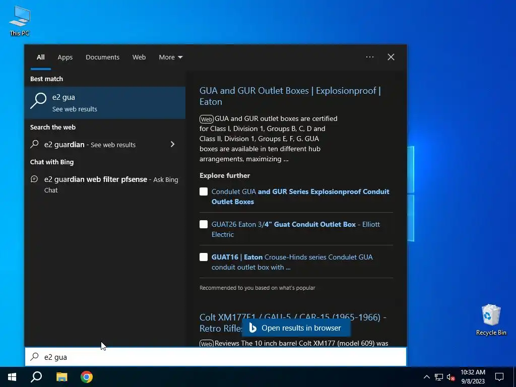Open the 'Condulet GUA and GUR Series' link
The width and height of the screenshot is (516, 387).
300,197
